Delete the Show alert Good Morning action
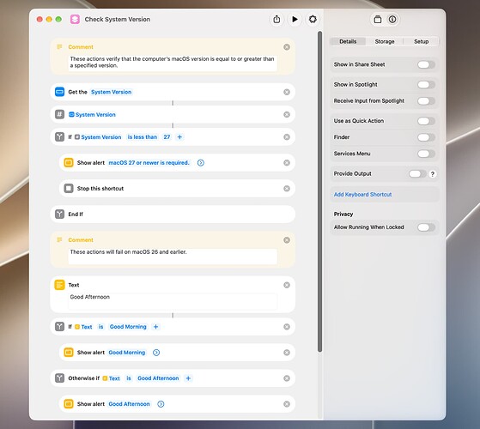This screenshot has width=480, height=429. [287, 353]
